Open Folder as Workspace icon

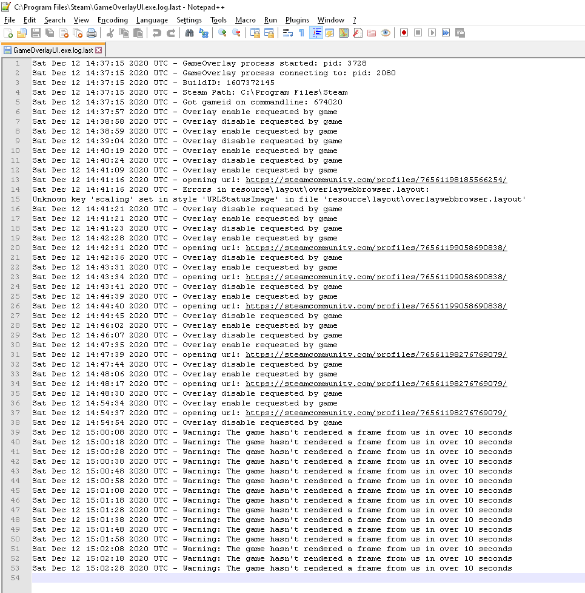click(x=372, y=33)
